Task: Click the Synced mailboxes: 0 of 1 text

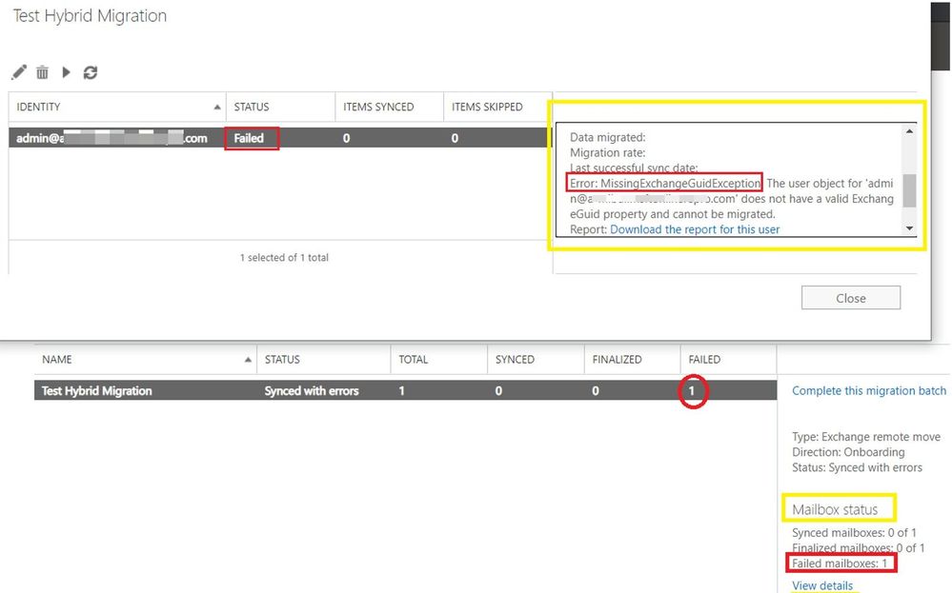Action: pos(854,532)
